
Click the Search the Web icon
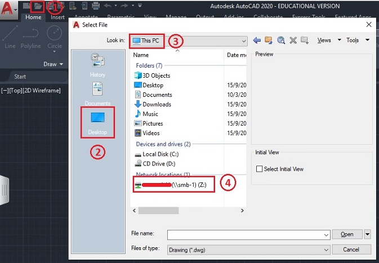click(x=280, y=41)
